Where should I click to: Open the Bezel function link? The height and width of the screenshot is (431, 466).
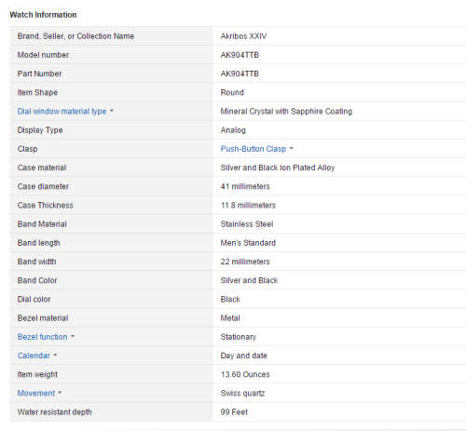(x=42, y=337)
